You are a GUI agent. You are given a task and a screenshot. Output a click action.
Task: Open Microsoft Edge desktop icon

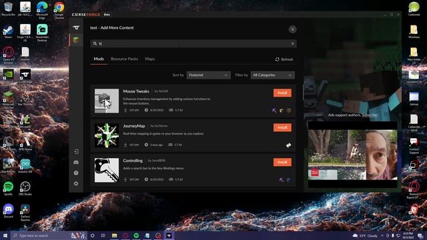tap(42, 10)
